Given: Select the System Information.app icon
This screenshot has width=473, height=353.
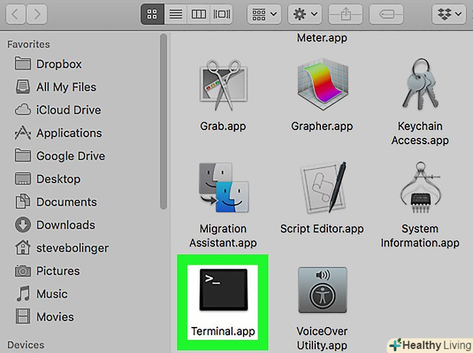Looking at the screenshot, I should coord(420,187).
